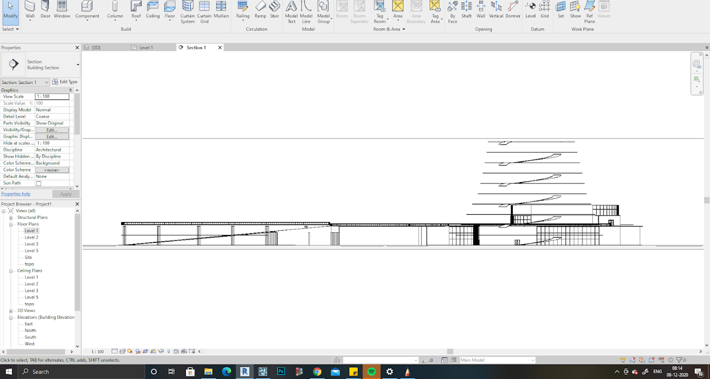
Task: Click the View Scale 1 : 100 field
Action: click(52, 97)
